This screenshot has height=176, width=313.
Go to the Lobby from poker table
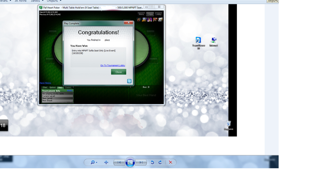pyautogui.click(x=158, y=14)
